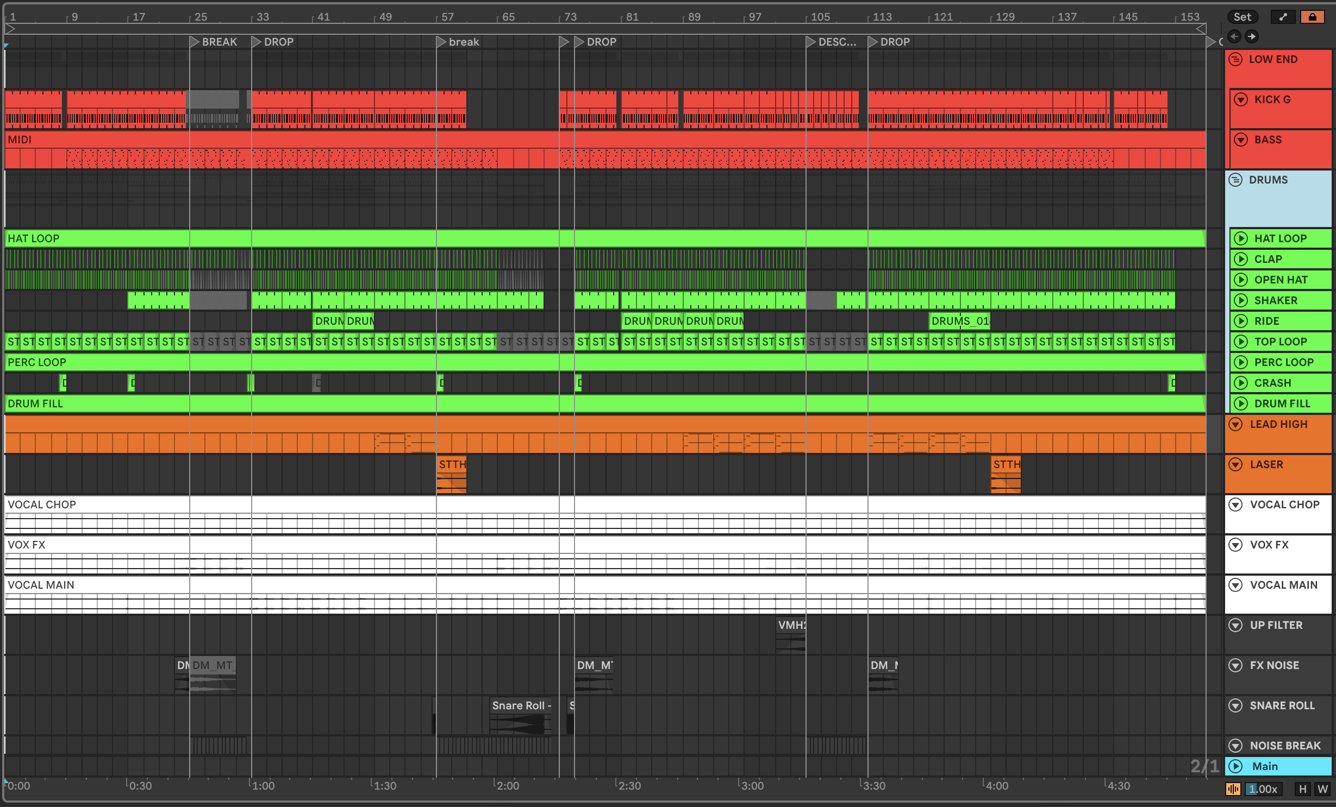Fold the VOCAL CHOP track
Image resolution: width=1336 pixels, height=807 pixels.
(1235, 505)
